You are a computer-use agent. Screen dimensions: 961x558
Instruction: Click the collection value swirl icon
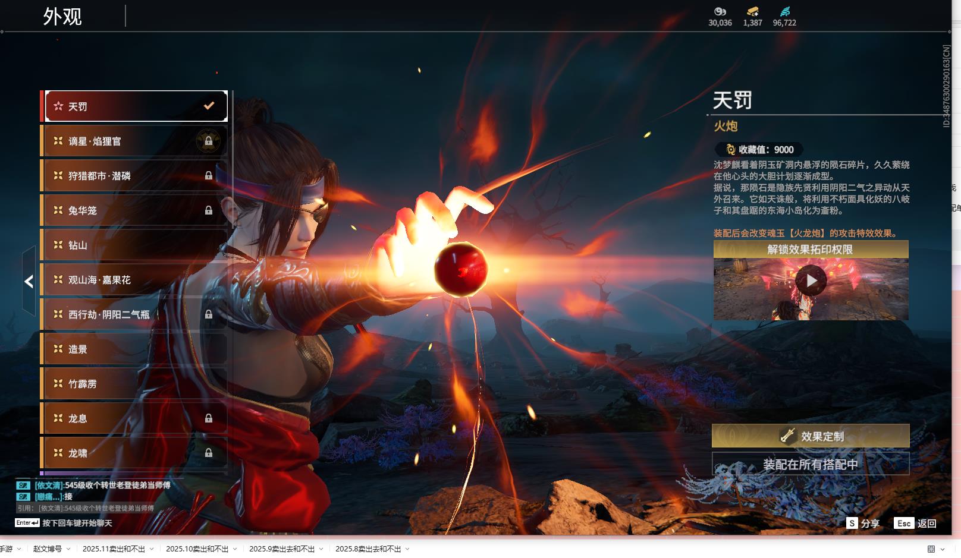730,150
